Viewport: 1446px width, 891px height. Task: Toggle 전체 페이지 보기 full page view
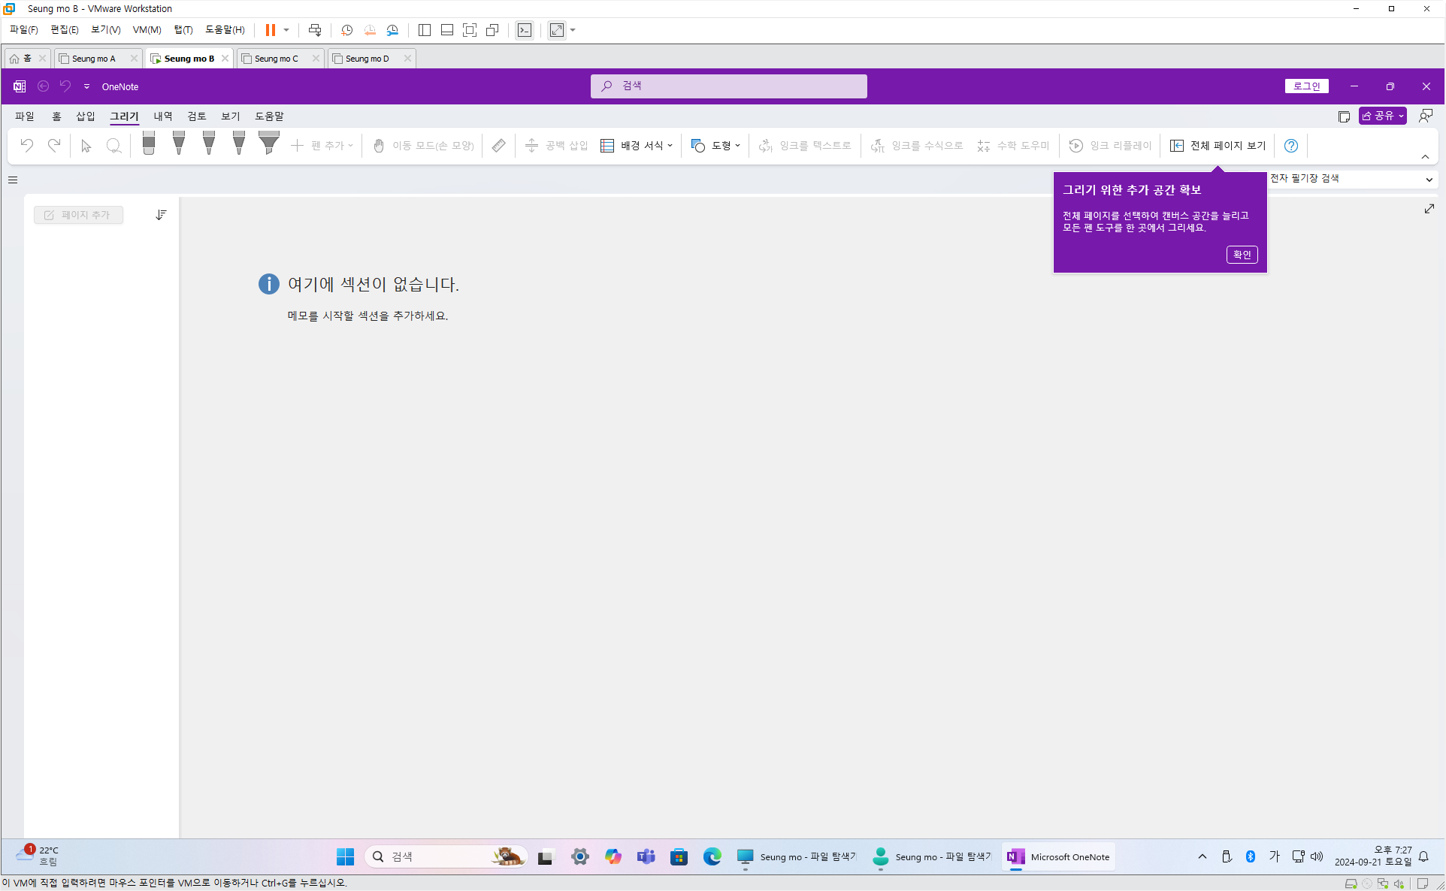pyautogui.click(x=1218, y=146)
